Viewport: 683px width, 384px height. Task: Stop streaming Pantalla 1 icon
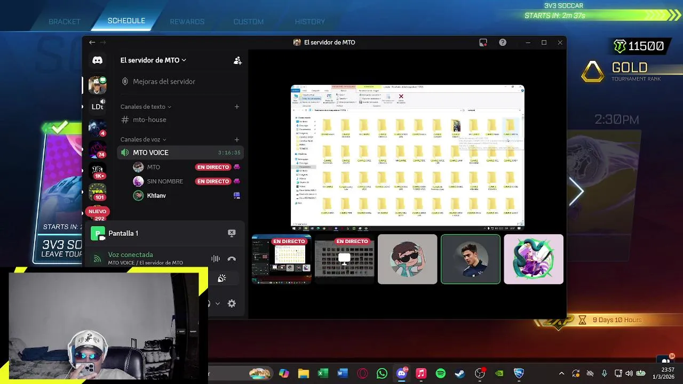tap(232, 233)
